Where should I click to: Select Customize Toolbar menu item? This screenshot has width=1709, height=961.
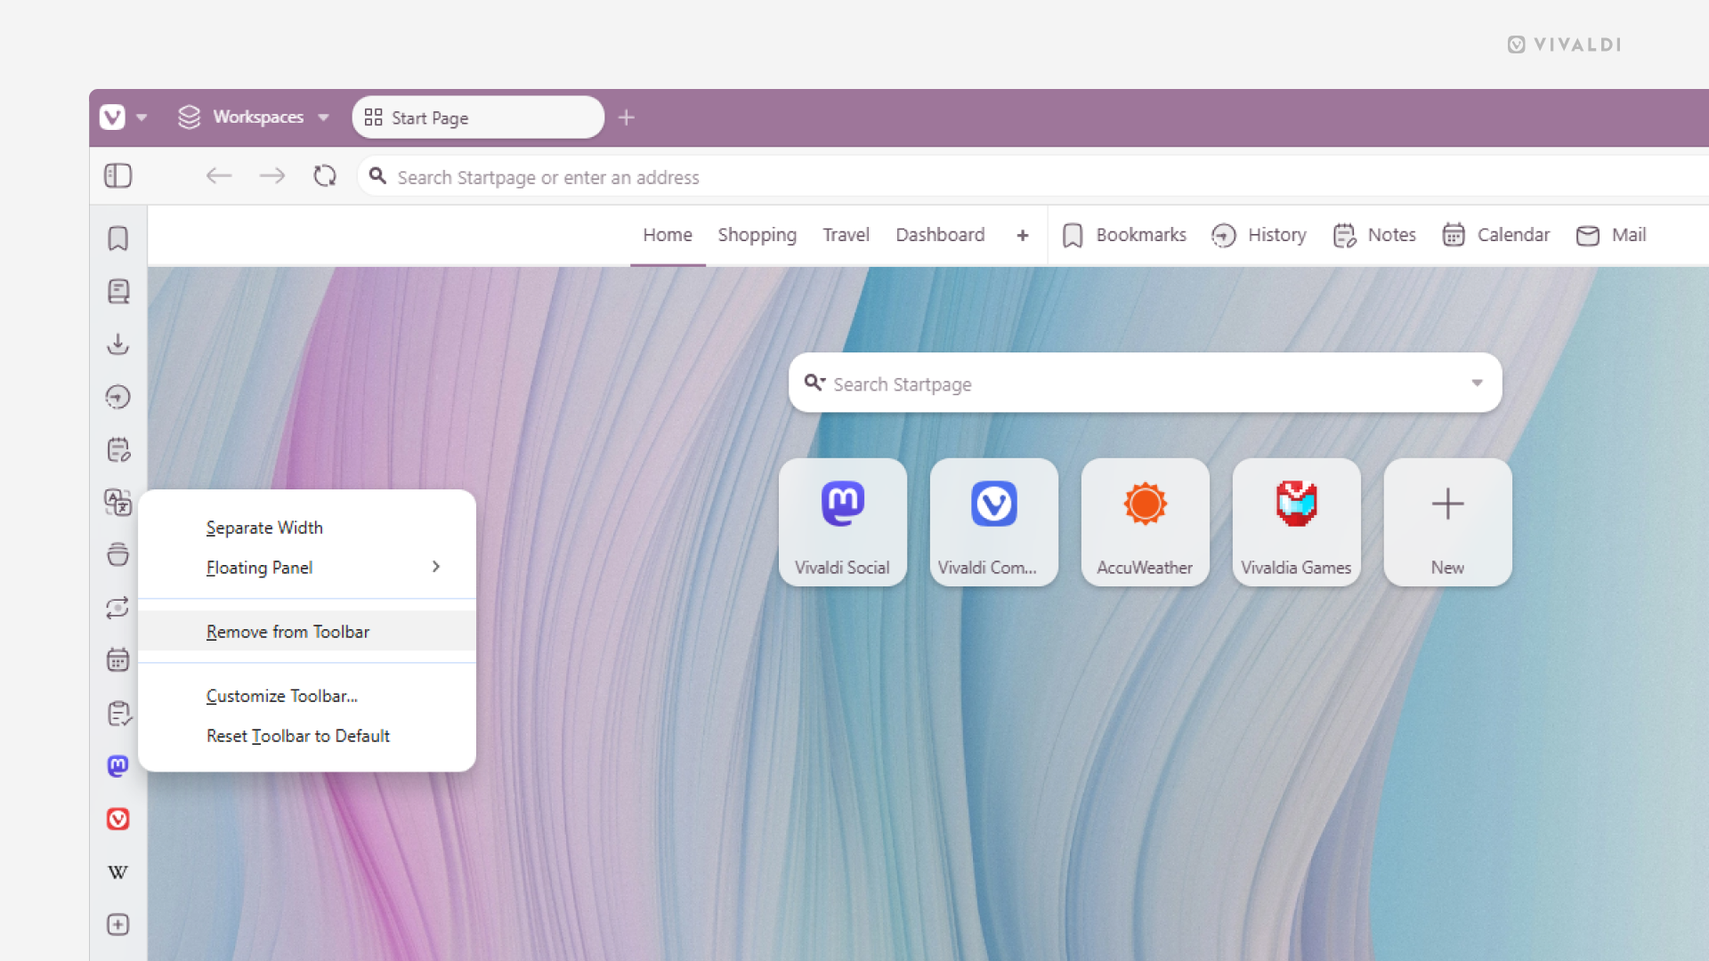click(x=283, y=696)
